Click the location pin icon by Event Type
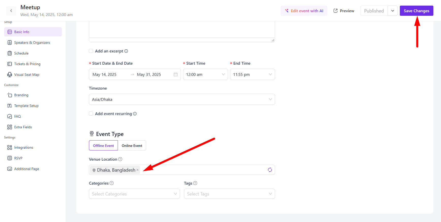This screenshot has width=441, height=222. 92,134
